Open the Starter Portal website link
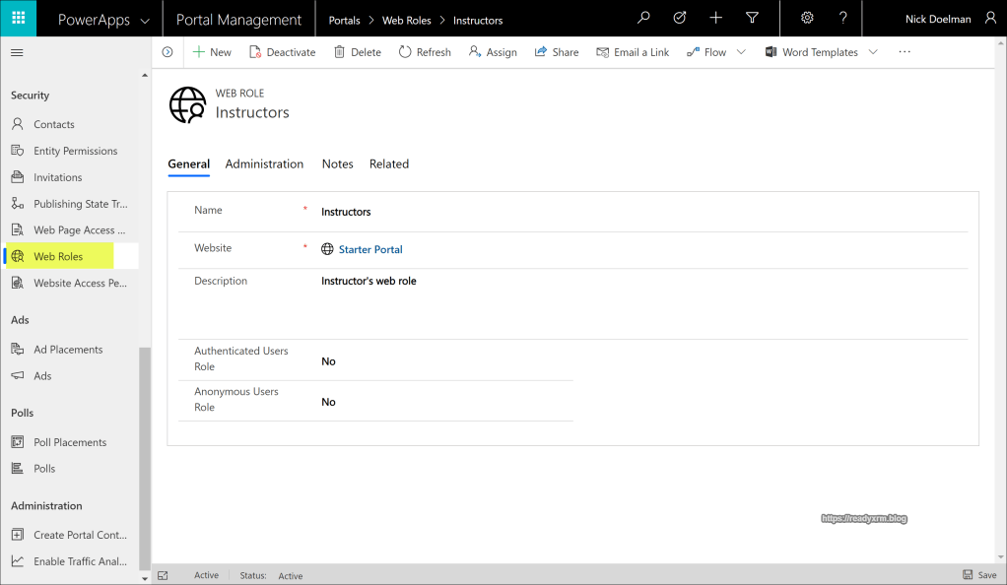Screen dimensions: 1007x585 point(370,249)
